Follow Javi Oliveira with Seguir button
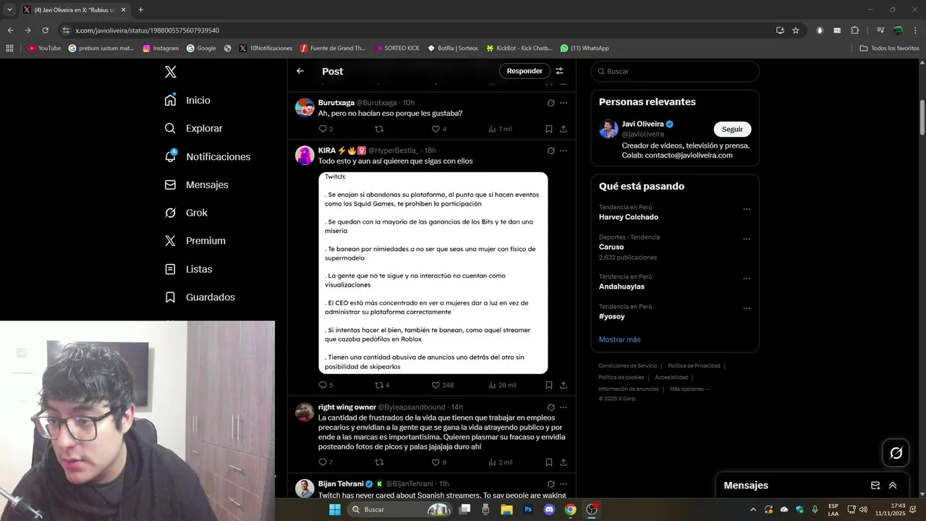Screen dimensions: 926x521 coord(732,129)
